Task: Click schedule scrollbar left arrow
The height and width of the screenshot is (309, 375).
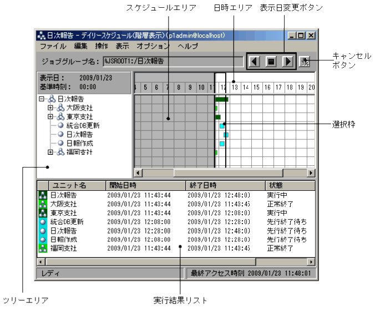Action: (x=138, y=173)
